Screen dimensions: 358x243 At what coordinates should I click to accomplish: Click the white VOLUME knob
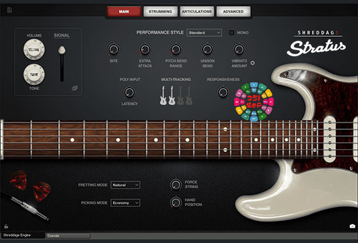point(34,50)
